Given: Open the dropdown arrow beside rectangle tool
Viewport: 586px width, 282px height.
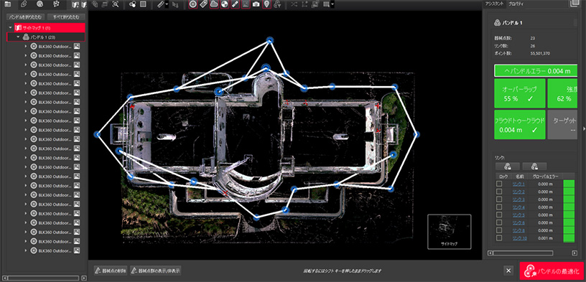Looking at the screenshot, I should point(332,4).
